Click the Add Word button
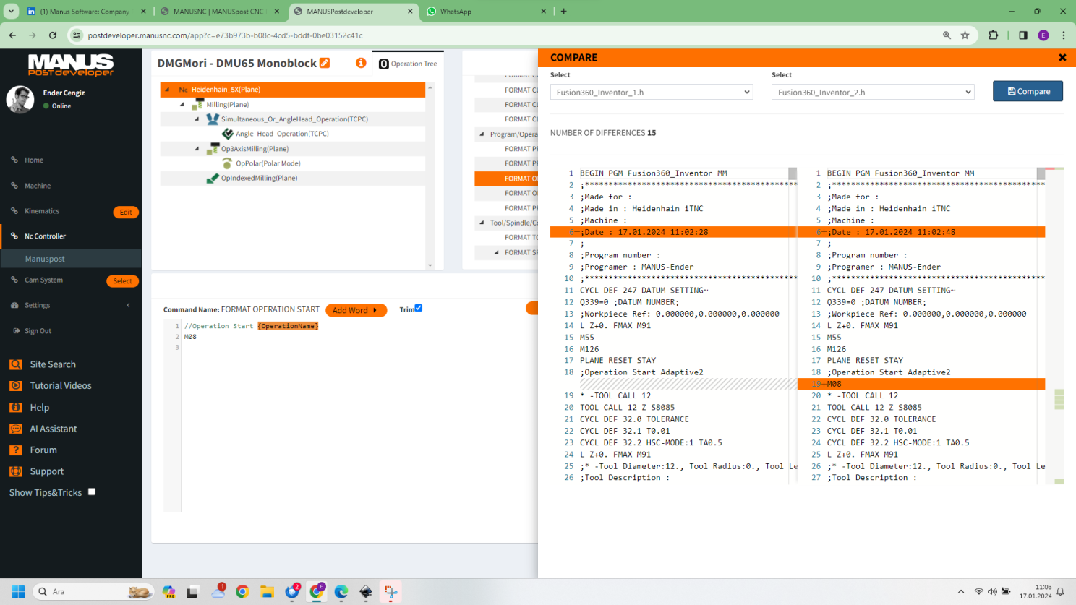1076x605 pixels. click(x=356, y=310)
